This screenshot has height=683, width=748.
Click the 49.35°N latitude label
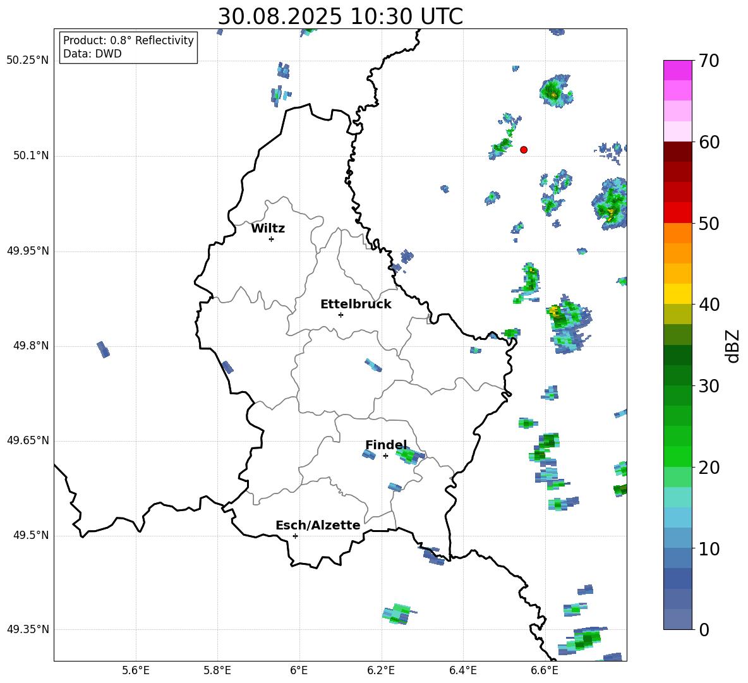pyautogui.click(x=28, y=629)
